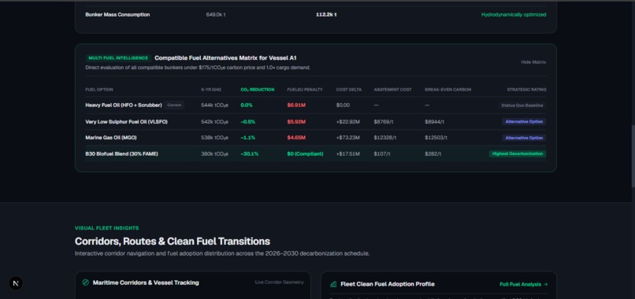Image resolution: width=635 pixels, height=299 pixels.
Task: Select the Marine Gas Oil (MGO) row
Action: point(315,138)
